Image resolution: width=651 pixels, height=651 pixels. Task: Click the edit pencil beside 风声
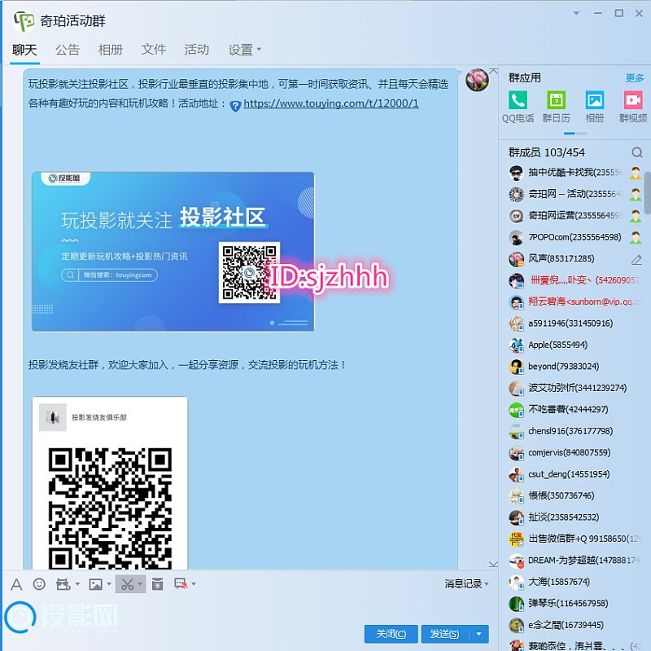click(x=636, y=260)
